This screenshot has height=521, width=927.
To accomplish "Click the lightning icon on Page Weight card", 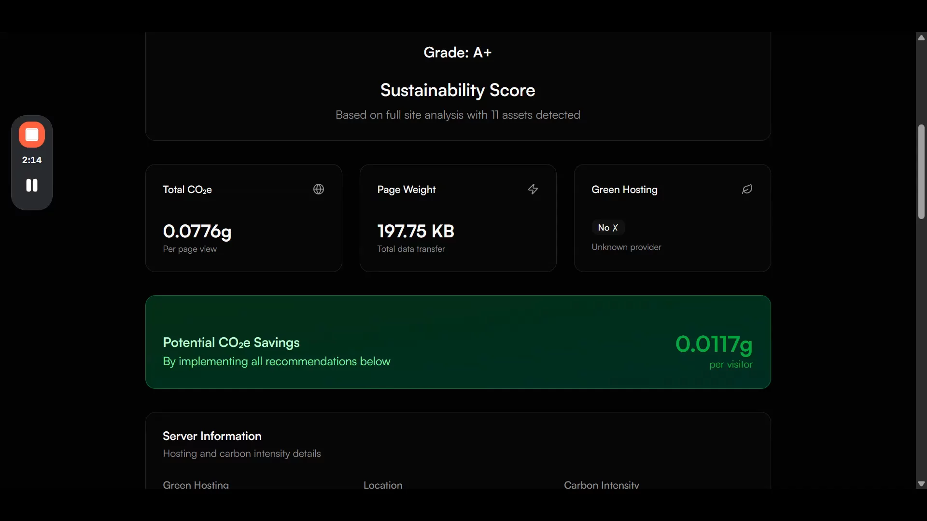I will pyautogui.click(x=533, y=189).
